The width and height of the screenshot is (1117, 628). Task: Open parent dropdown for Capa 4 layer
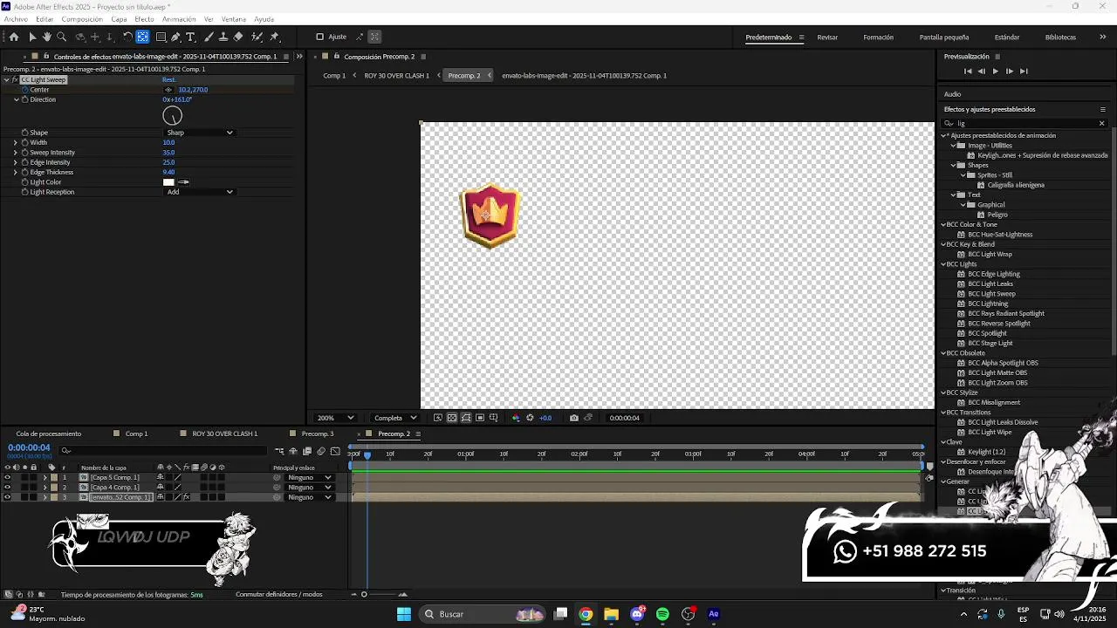click(x=309, y=488)
